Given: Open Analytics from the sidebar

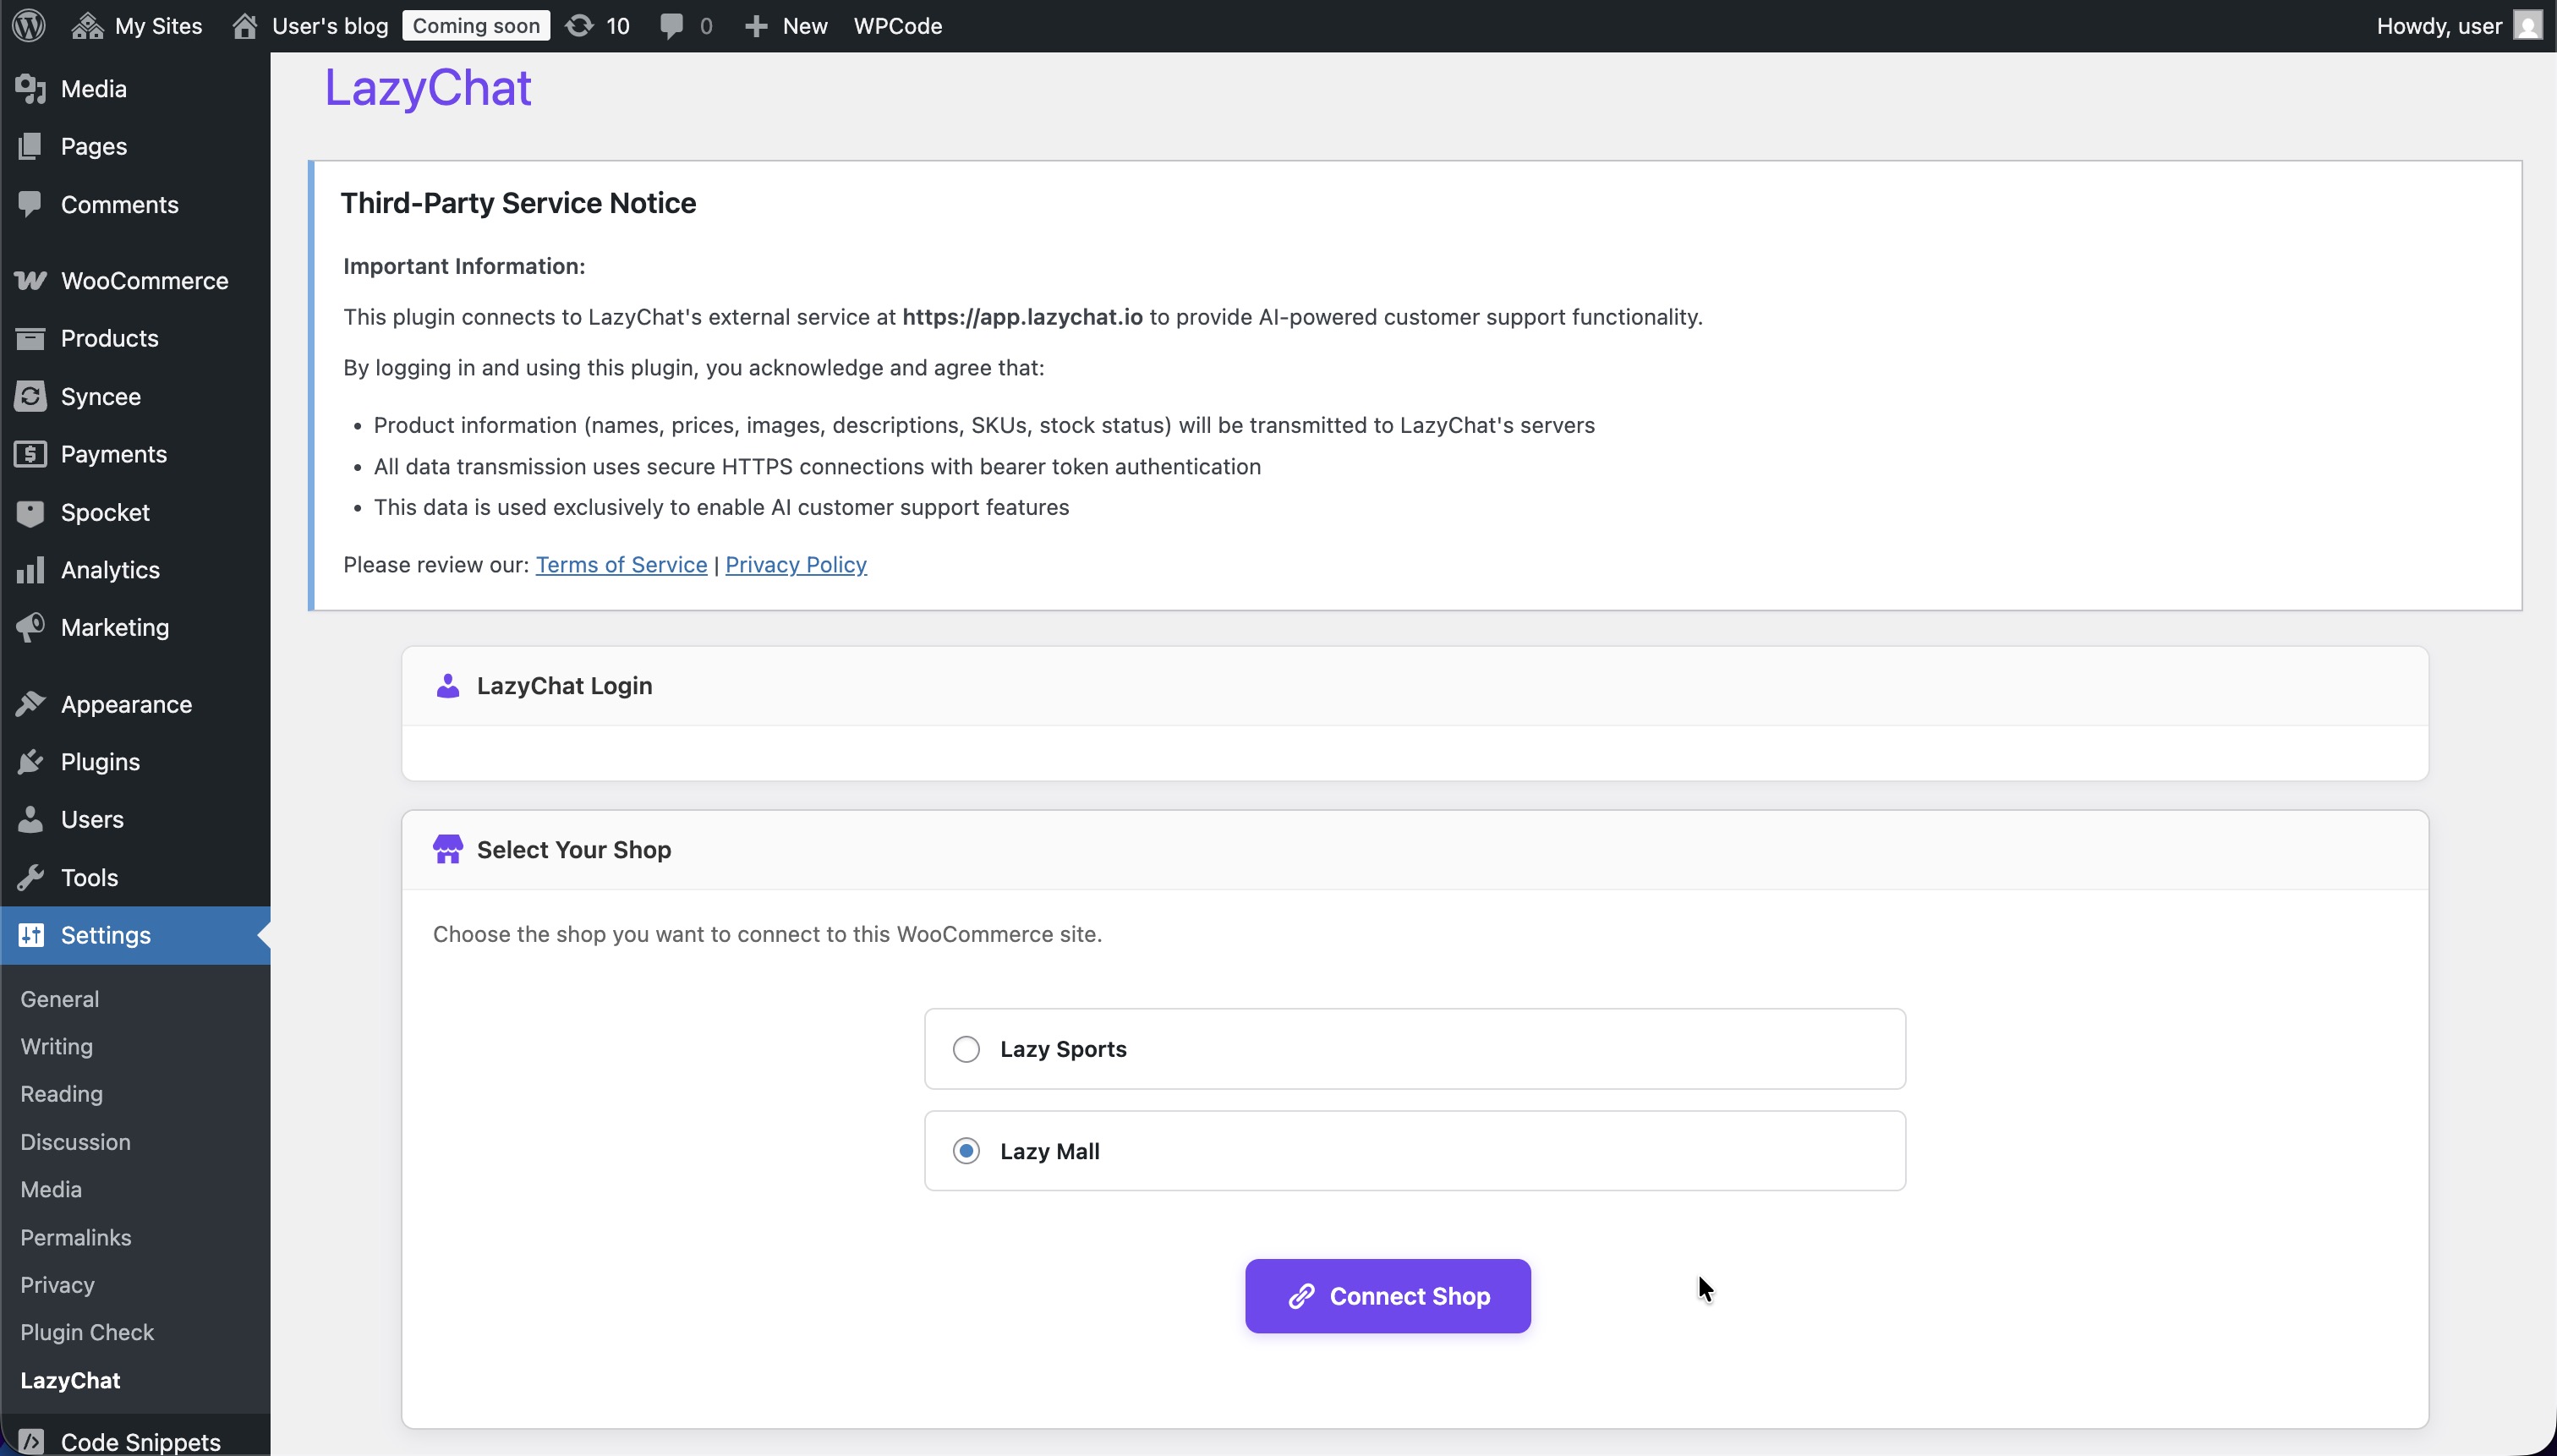Looking at the screenshot, I should 109,570.
